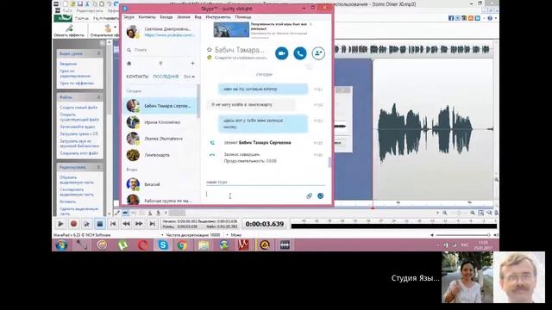Start recording in WavePad
Image resolution: width=552 pixels, height=310 pixels.
[x=73, y=224]
